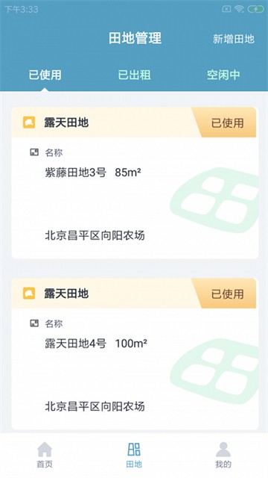The height and width of the screenshot is (478, 268).
Task: Tap the green field illustration in second card
Action: pos(214,371)
